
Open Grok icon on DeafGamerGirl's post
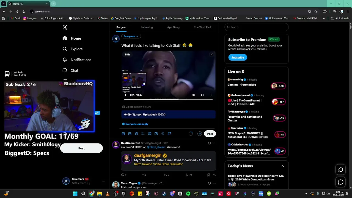(x=209, y=143)
